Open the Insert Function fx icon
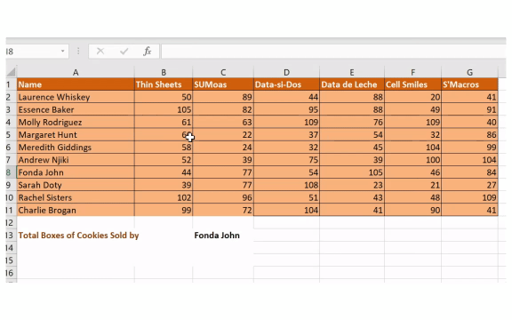This screenshot has height=320, width=512. (148, 51)
